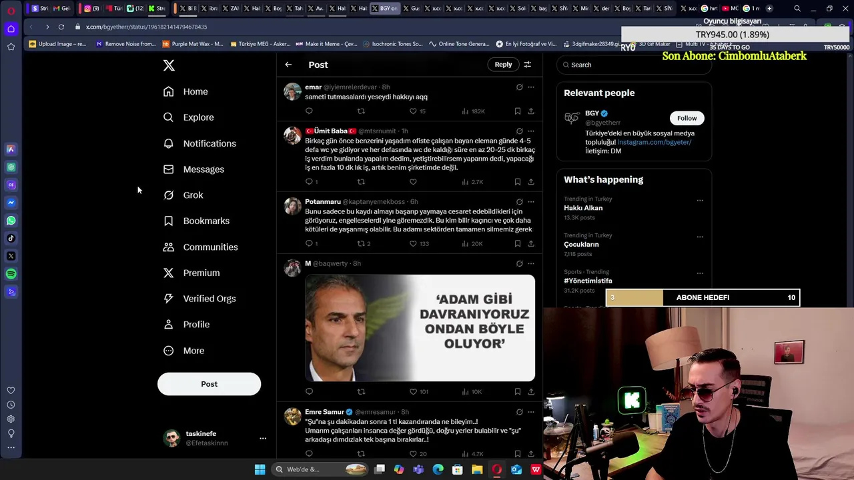Image resolution: width=854 pixels, height=480 pixels.
Task: Click the white Post button
Action: (209, 384)
